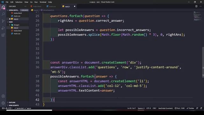Change the UTF-8 file encoding
Image resolution: width=204 pixels, height=115 pixels.
coord(149,108)
